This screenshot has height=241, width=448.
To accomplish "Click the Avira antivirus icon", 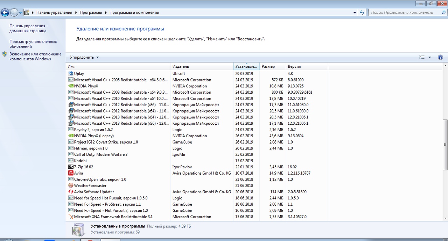I will tap(71, 173).
